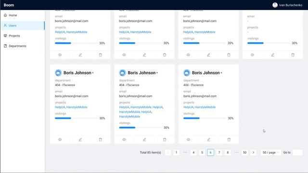The height and width of the screenshot is (173, 308).
Task: Delete the Boris Johnson card with red status dot
Action: tap(101, 140)
